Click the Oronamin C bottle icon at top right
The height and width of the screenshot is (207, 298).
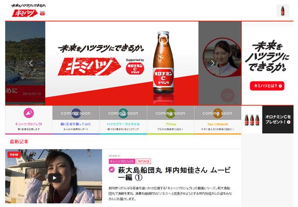[283, 11]
